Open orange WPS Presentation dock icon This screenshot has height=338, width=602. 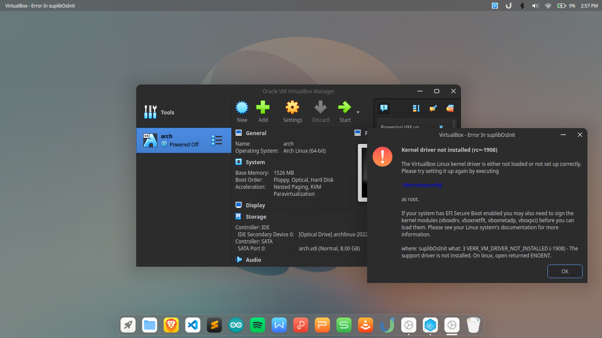point(323,325)
